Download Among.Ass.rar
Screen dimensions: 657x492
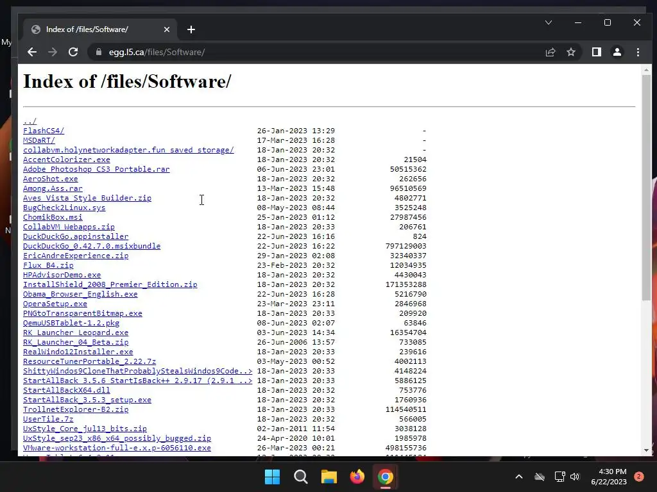[x=53, y=189]
